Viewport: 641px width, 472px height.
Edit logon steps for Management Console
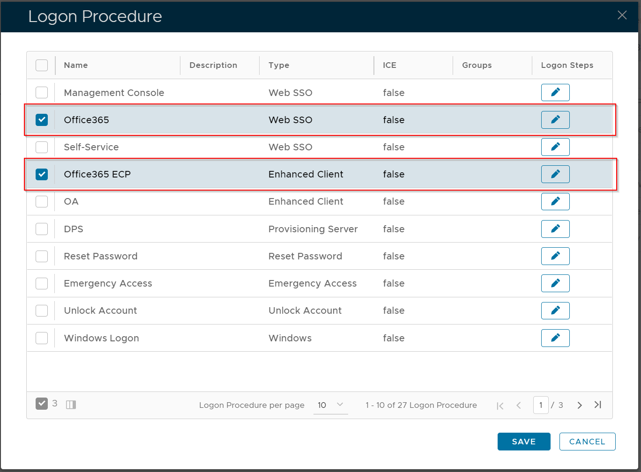coord(555,93)
